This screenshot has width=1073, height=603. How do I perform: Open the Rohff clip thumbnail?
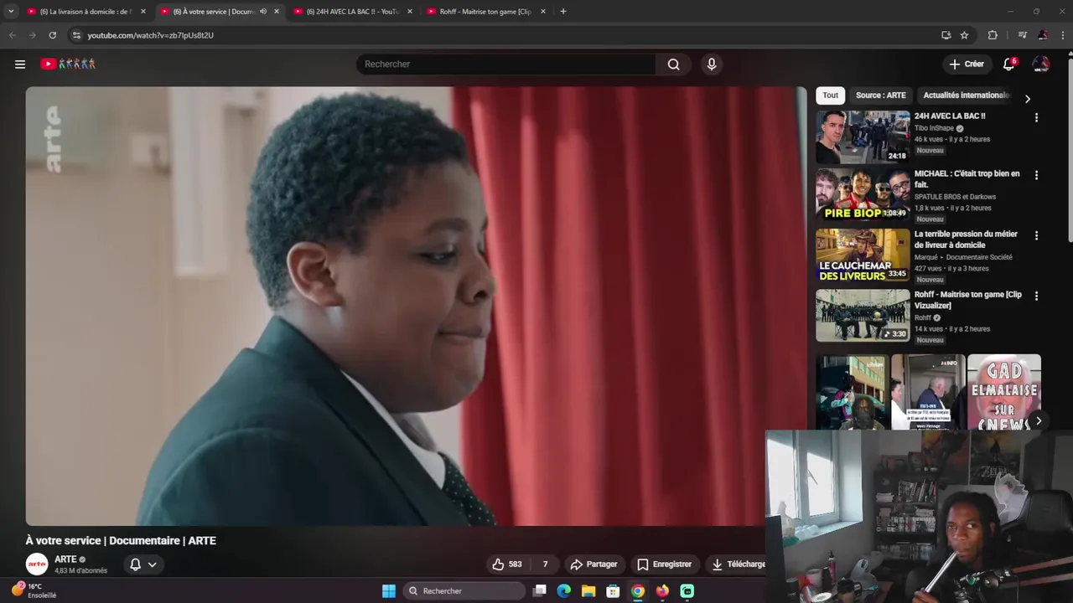click(863, 316)
